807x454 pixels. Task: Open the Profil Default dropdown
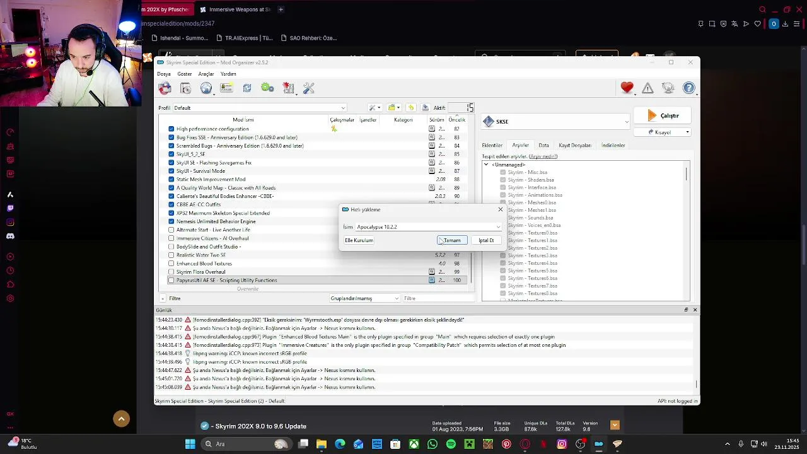tap(260, 108)
